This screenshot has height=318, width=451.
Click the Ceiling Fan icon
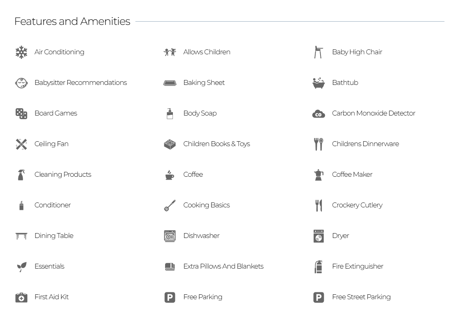click(x=21, y=144)
